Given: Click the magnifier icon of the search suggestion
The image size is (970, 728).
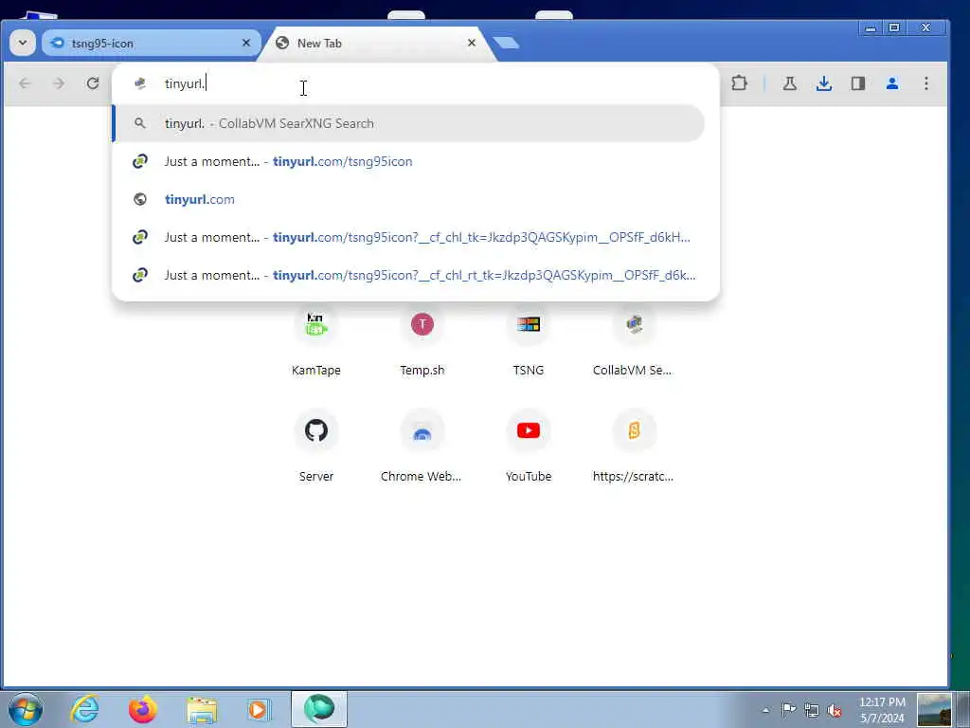Looking at the screenshot, I should tap(140, 123).
